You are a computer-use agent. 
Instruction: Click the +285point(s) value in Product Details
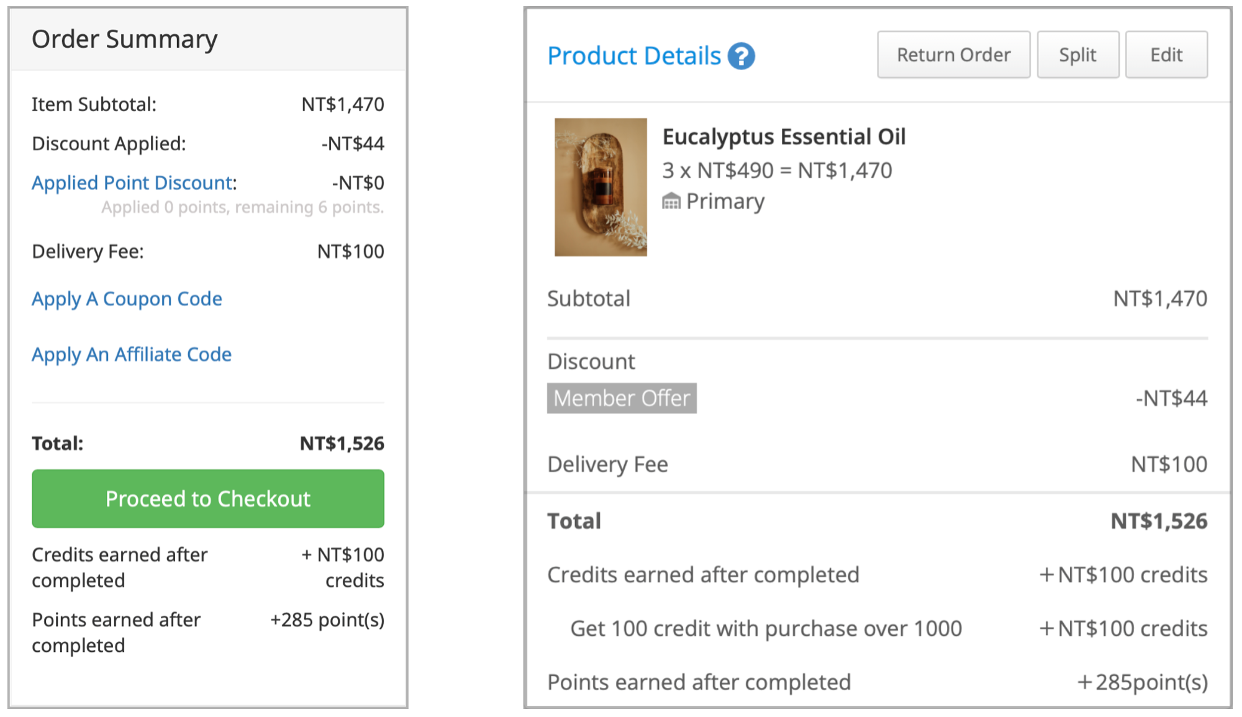point(1142,682)
